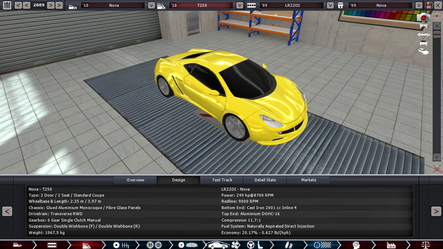Open the balance scales icon
Screen dimensions: 443x249
point(425,245)
